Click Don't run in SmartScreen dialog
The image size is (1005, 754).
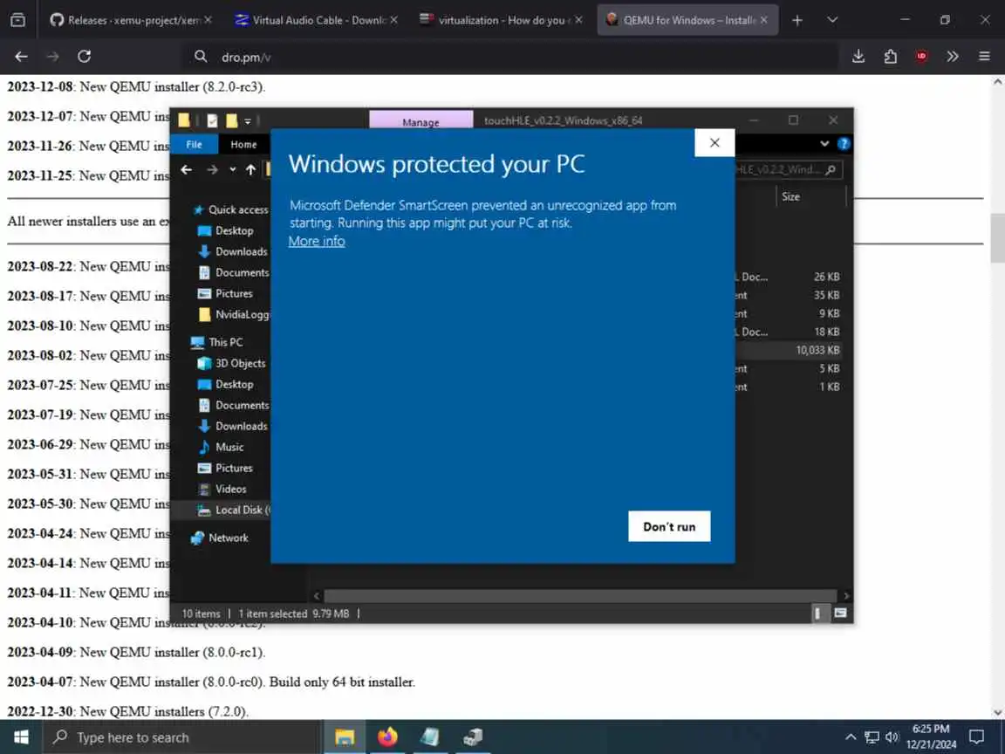click(x=669, y=526)
